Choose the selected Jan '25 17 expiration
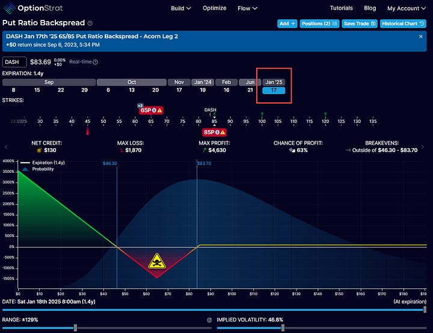Viewport: 433px width, 333px height. click(274, 90)
